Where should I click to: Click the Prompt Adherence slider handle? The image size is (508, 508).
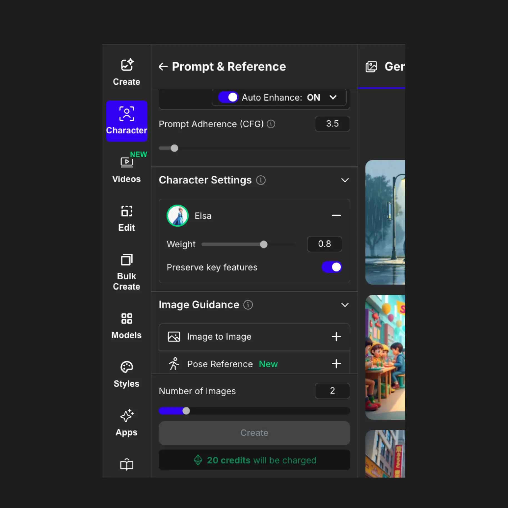(174, 148)
